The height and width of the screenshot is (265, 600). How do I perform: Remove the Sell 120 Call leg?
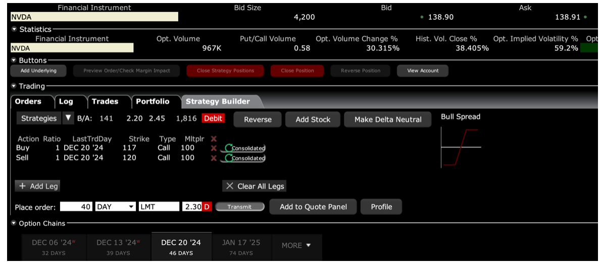(214, 158)
